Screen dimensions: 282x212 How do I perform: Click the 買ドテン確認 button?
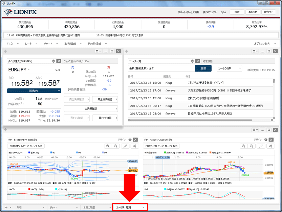point(105,118)
